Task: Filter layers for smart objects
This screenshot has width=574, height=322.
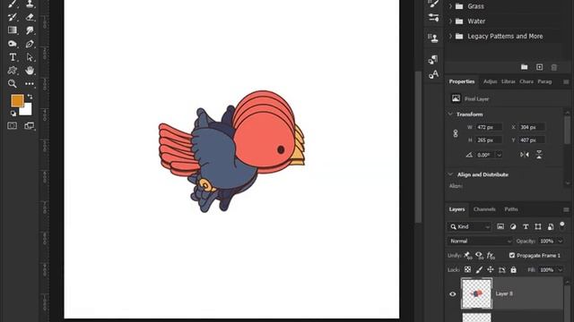Action: click(x=550, y=226)
